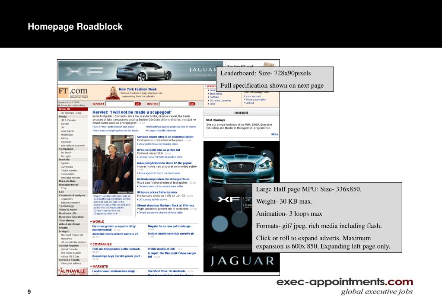
Task: Click About subscription link
Action: tap(255, 99)
